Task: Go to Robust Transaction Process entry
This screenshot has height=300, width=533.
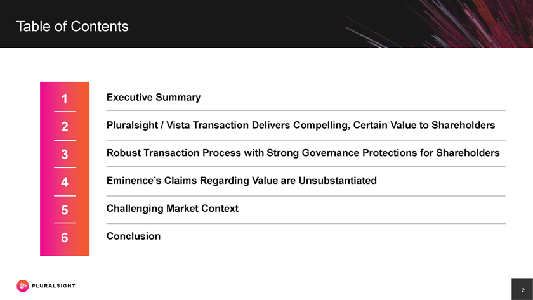Action: pos(303,153)
